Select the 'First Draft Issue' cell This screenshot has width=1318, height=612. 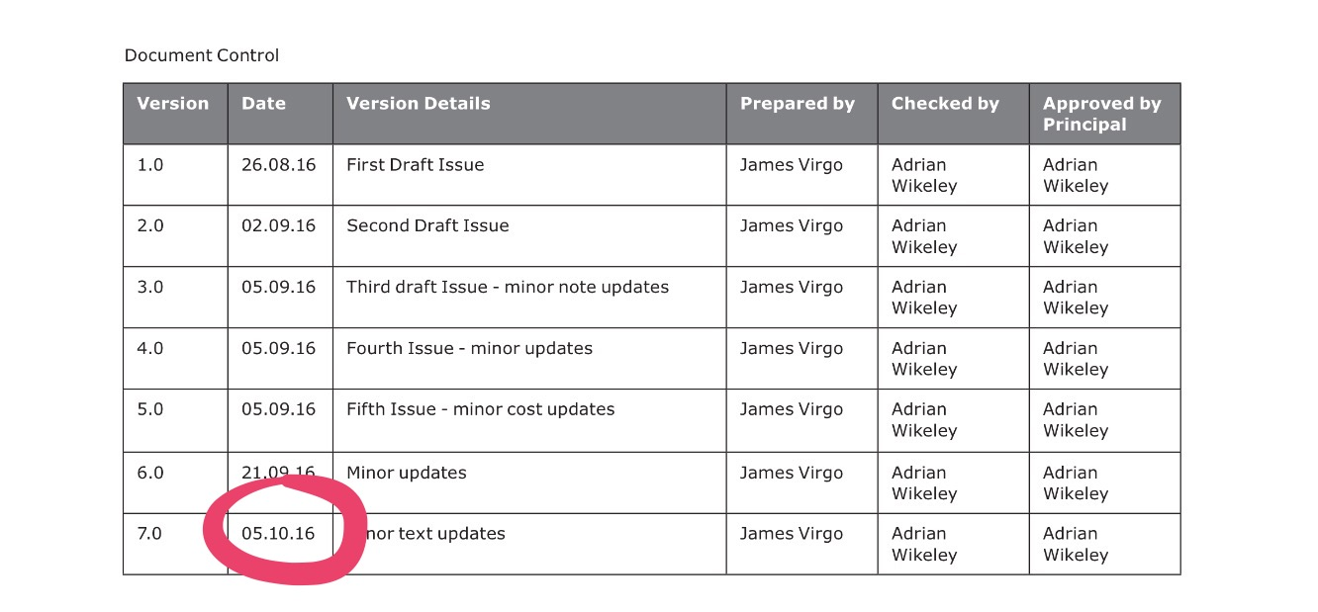pos(415,165)
